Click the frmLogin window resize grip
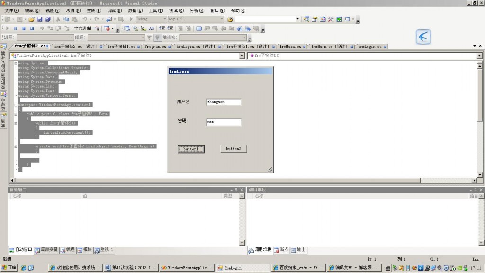The width and height of the screenshot is (485, 273). (x=270, y=169)
